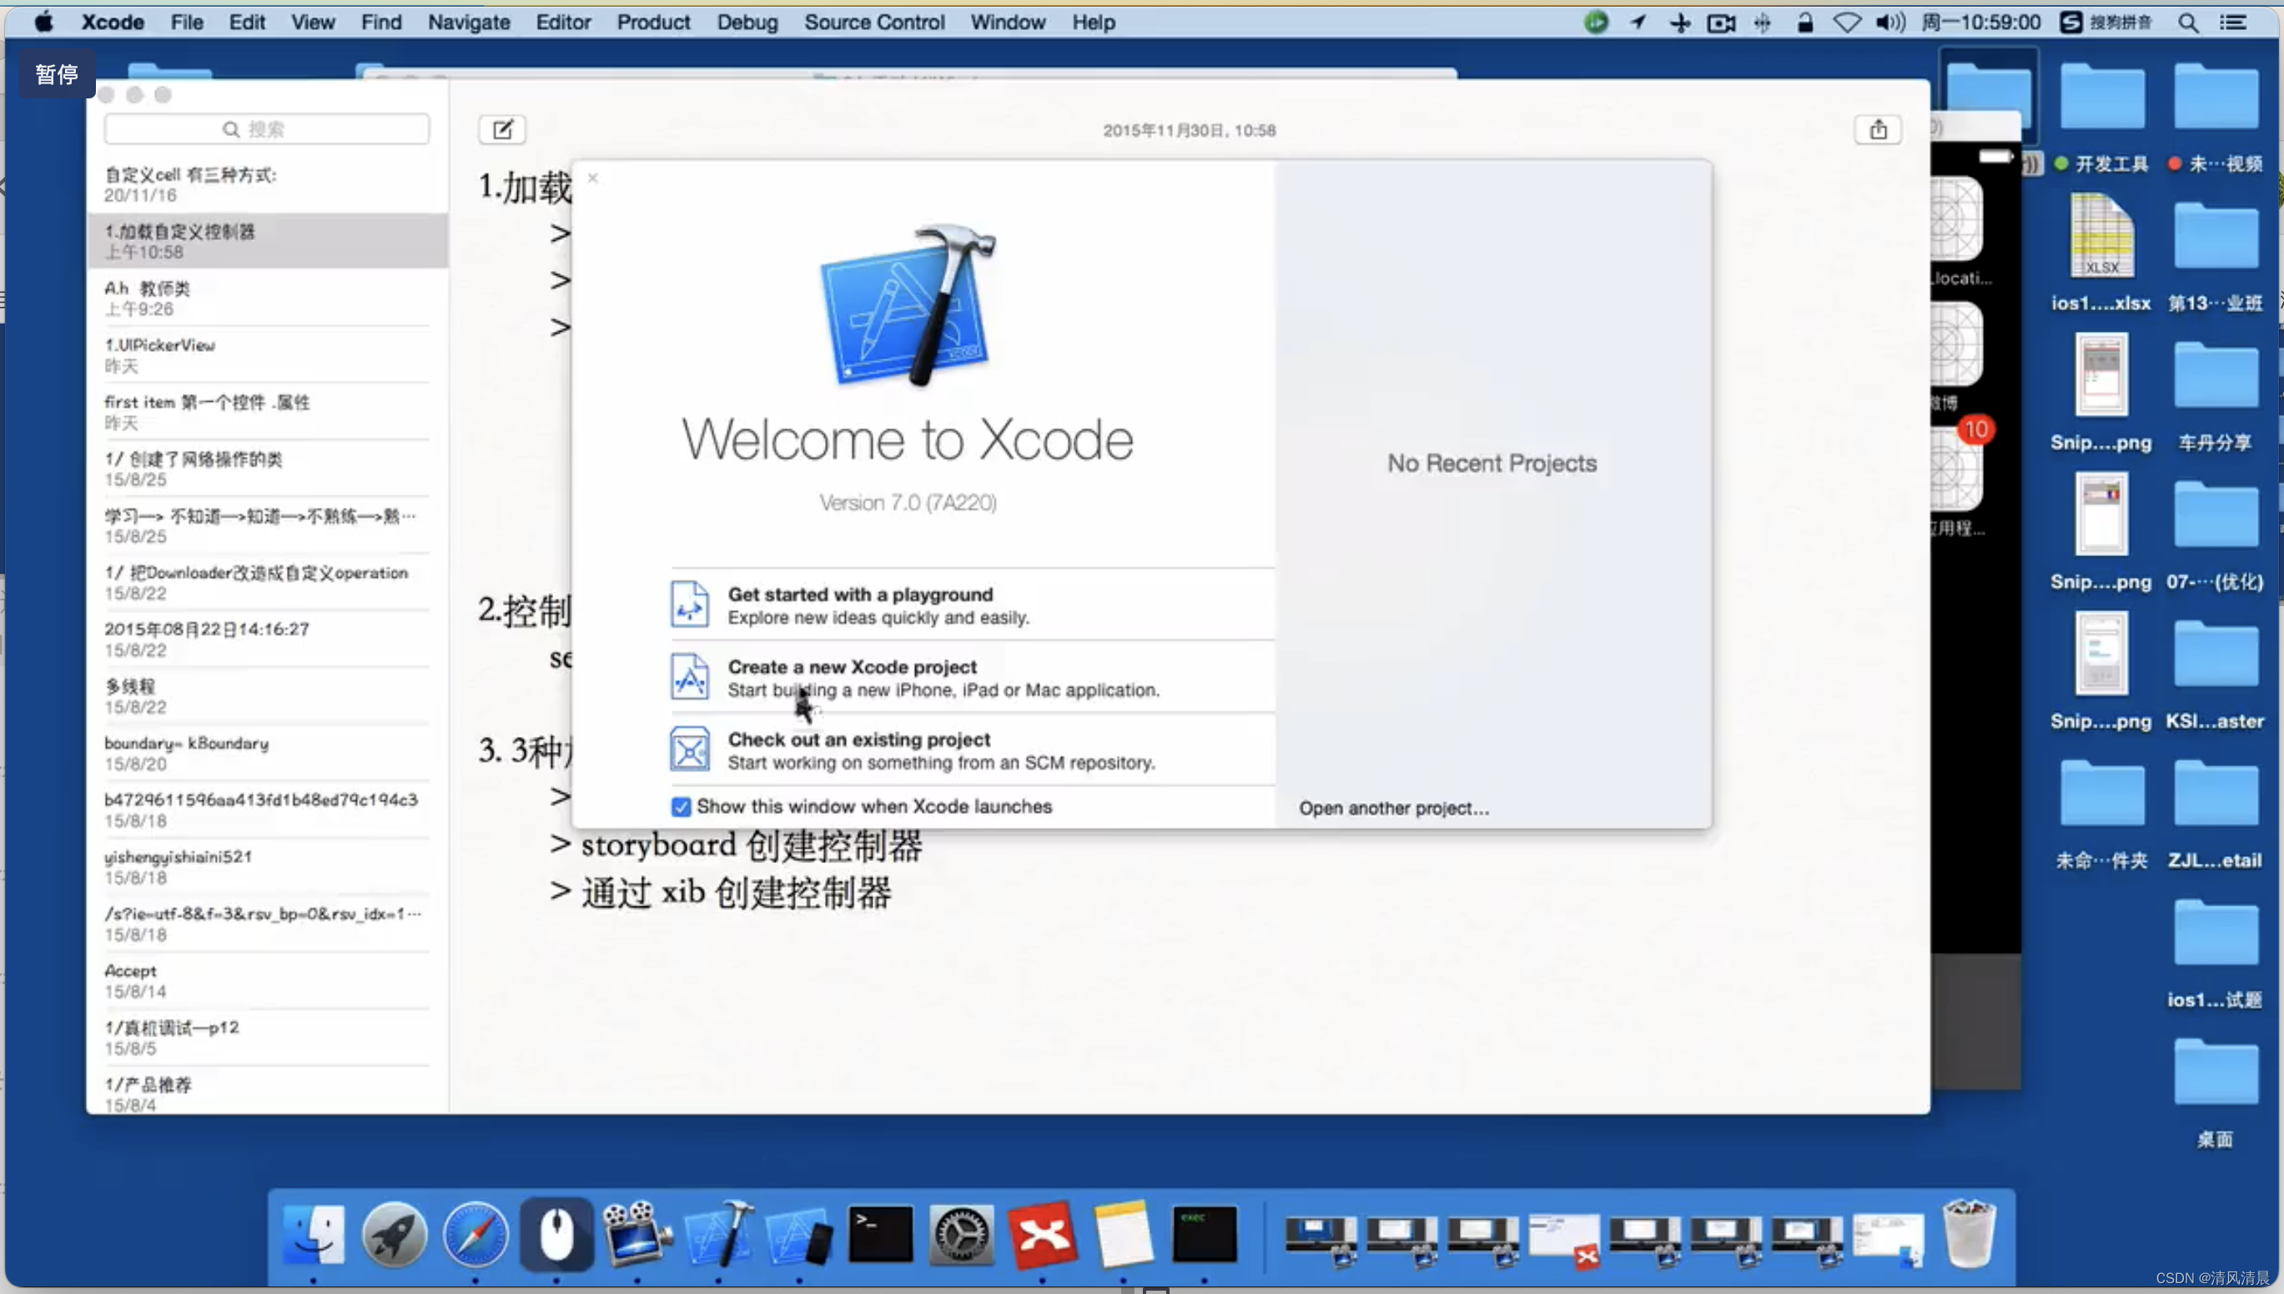Screen dimensions: 2284x1294
Task: Click the share/export icon top right
Action: click(1878, 128)
